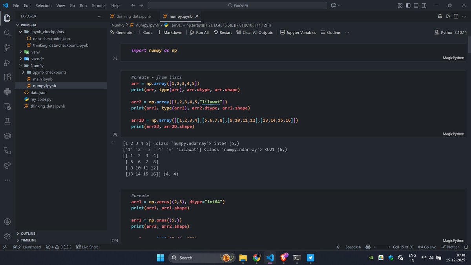This screenshot has width=471, height=265.
Task: Go forward using the navigation arrow
Action: coord(141,5)
